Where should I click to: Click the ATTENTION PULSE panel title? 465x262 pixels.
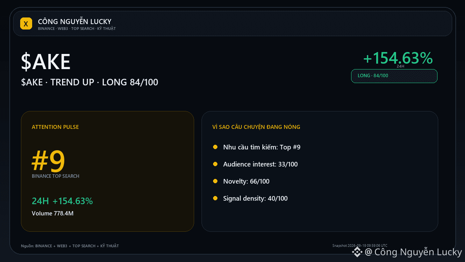[x=55, y=127]
